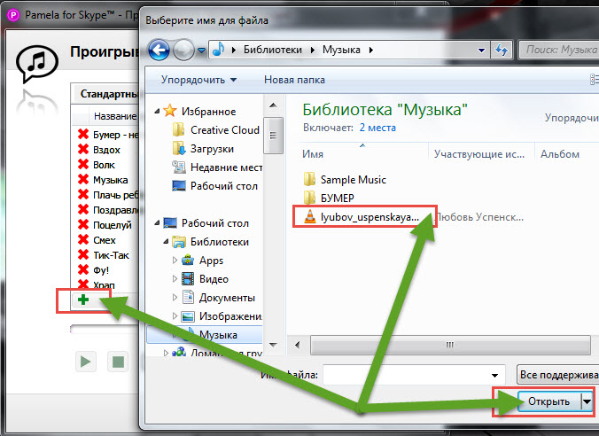
Task: Click the horizontal scrollbar left arrow
Action: 297,345
